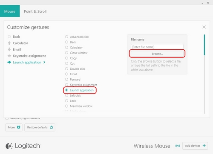The height and width of the screenshot is (154, 213).
Task: Click the up arrow icon beside Calculator
Action: (x=9, y=43)
